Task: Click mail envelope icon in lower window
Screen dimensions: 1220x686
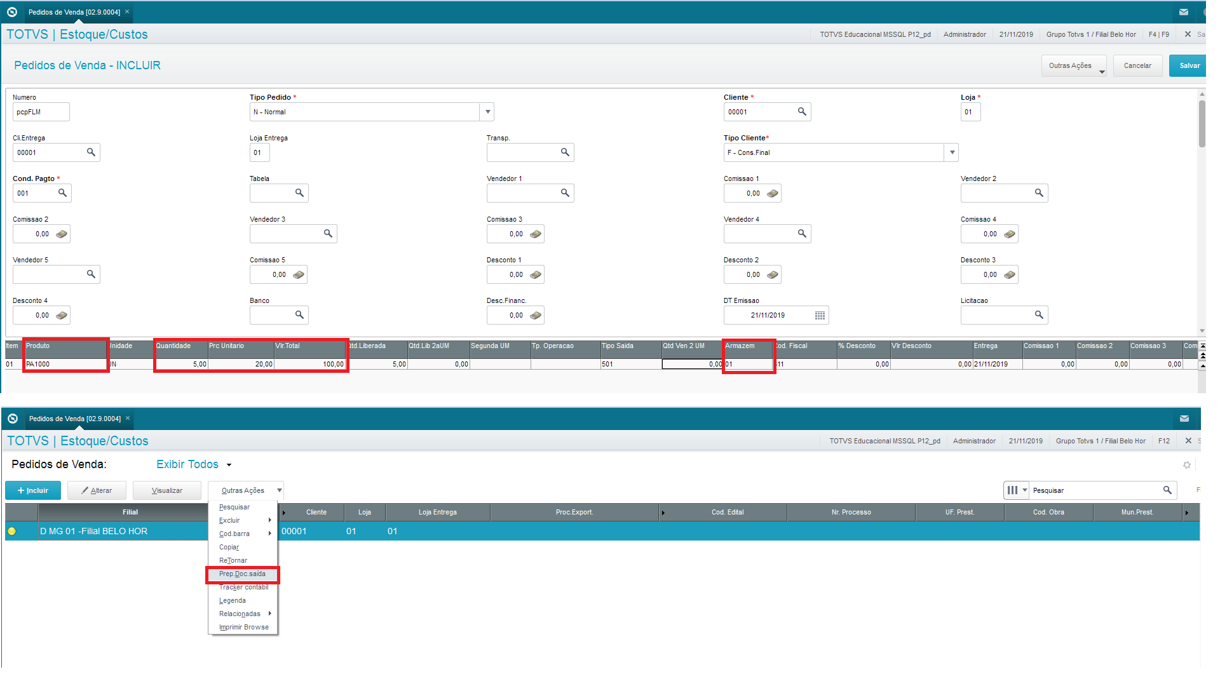Action: point(1184,419)
